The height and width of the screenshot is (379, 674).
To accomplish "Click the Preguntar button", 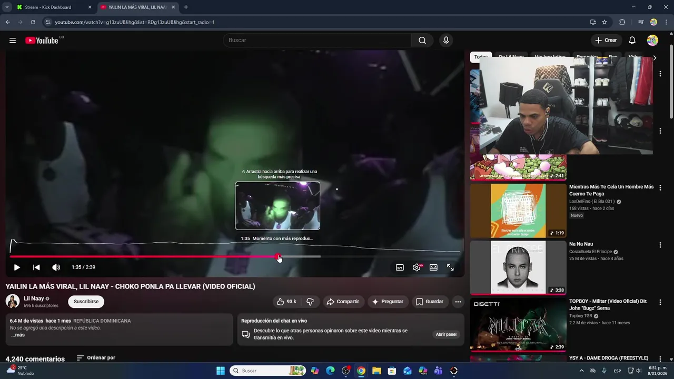I will tap(388, 302).
